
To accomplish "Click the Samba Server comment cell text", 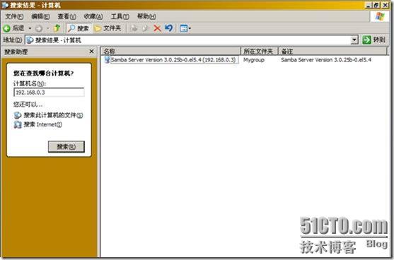I will 326,60.
